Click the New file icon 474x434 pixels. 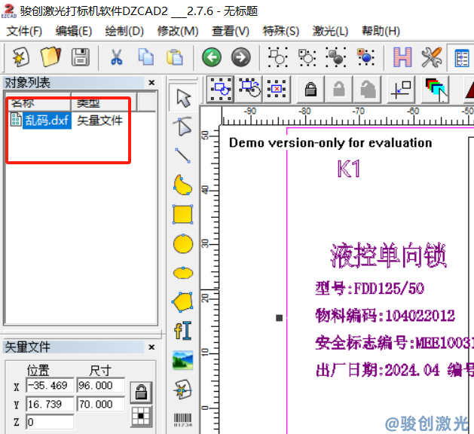(21, 57)
